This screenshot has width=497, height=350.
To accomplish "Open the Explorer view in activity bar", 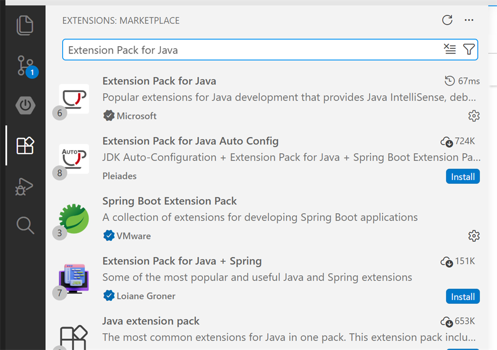I will click(25, 25).
